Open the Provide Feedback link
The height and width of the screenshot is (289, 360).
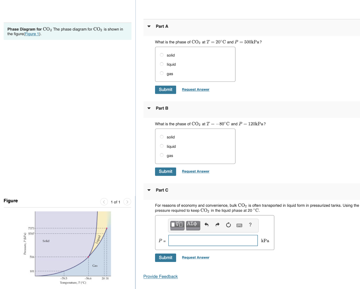[160, 276]
